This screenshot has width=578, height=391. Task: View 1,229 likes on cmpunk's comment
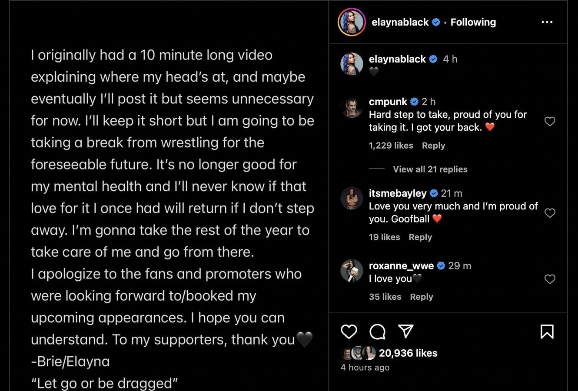coord(391,146)
